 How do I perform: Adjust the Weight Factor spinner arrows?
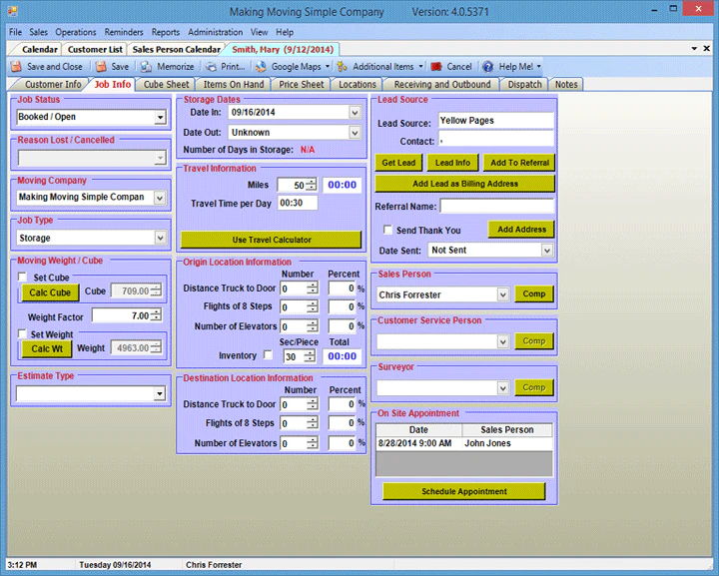click(156, 315)
